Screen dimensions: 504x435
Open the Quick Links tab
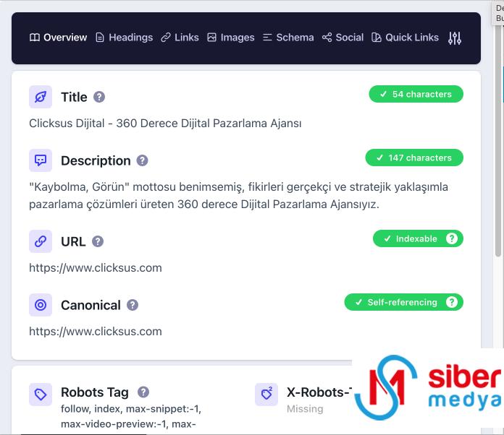tap(405, 38)
